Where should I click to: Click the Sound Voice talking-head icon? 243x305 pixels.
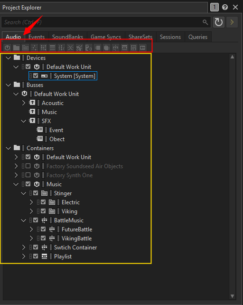click(88, 48)
